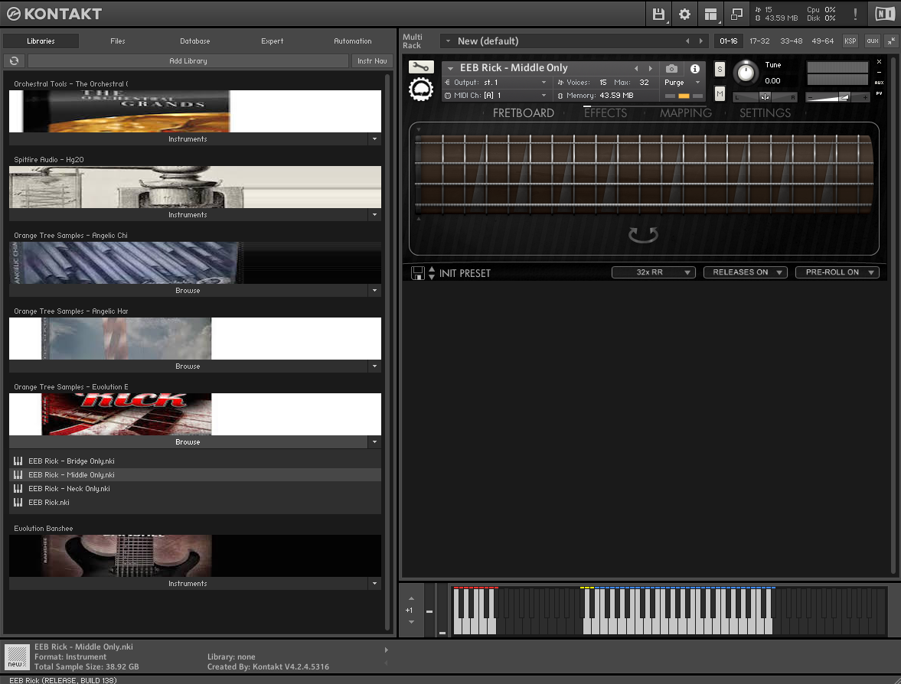Open the workspace layout panel icon
901x684 pixels.
click(x=711, y=14)
